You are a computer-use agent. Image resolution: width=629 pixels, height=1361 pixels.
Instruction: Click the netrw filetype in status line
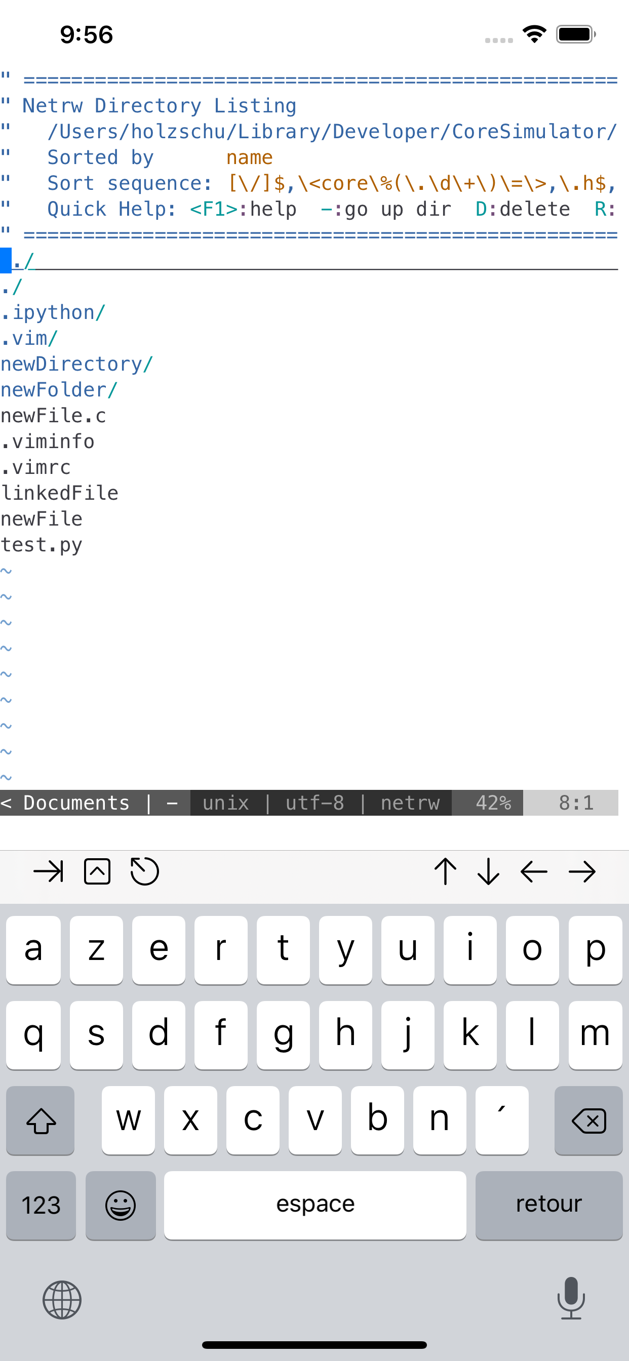(x=410, y=803)
